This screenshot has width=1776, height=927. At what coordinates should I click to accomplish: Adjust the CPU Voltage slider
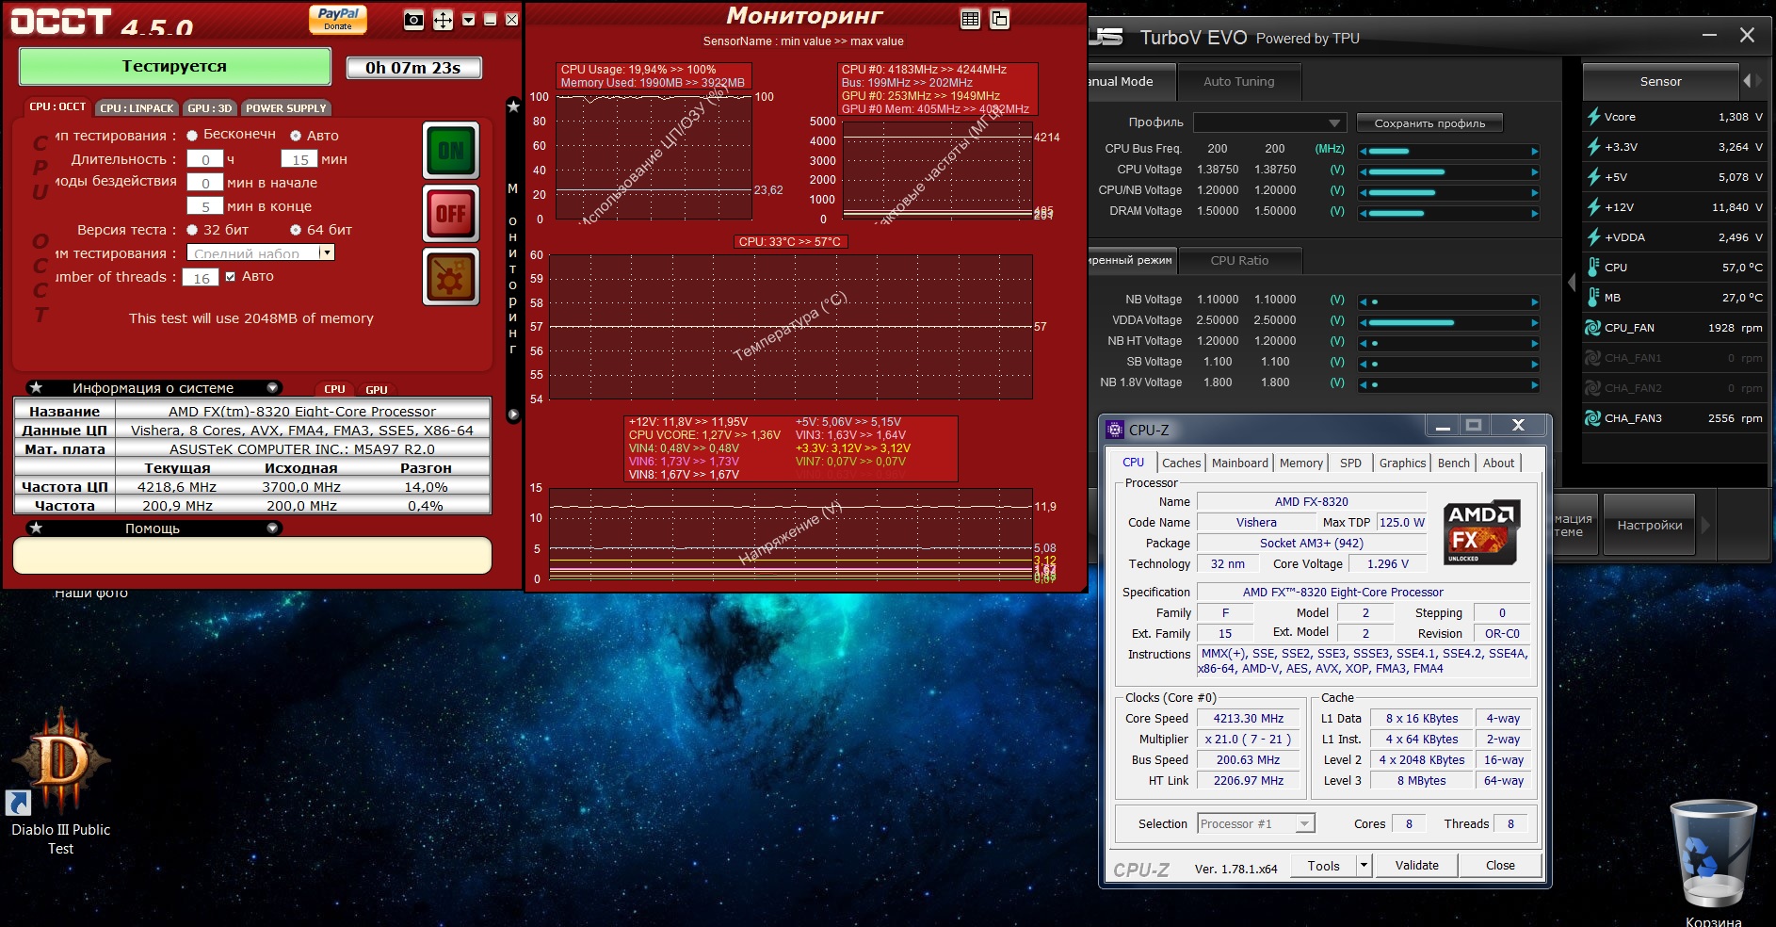(1448, 171)
